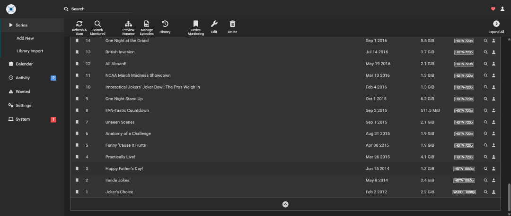The height and width of the screenshot is (216, 511).
Task: Interactive search for British Invasion episode
Action: 493,52
